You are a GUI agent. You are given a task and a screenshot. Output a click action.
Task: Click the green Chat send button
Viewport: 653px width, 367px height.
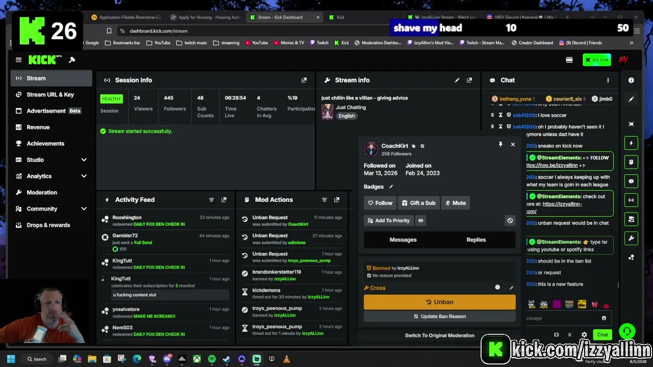pyautogui.click(x=602, y=335)
